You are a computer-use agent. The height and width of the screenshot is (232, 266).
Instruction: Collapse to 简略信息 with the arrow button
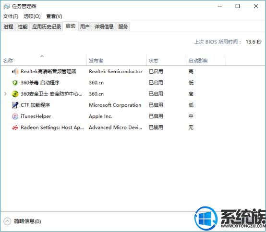[x=7, y=221]
